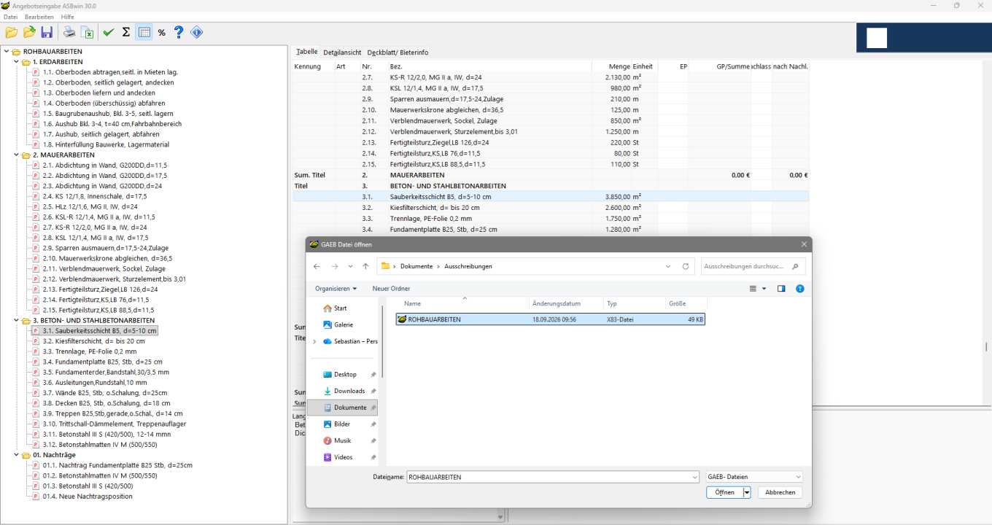Click the Sigma sum toolbar icon
The image size is (992, 525).
pos(126,32)
